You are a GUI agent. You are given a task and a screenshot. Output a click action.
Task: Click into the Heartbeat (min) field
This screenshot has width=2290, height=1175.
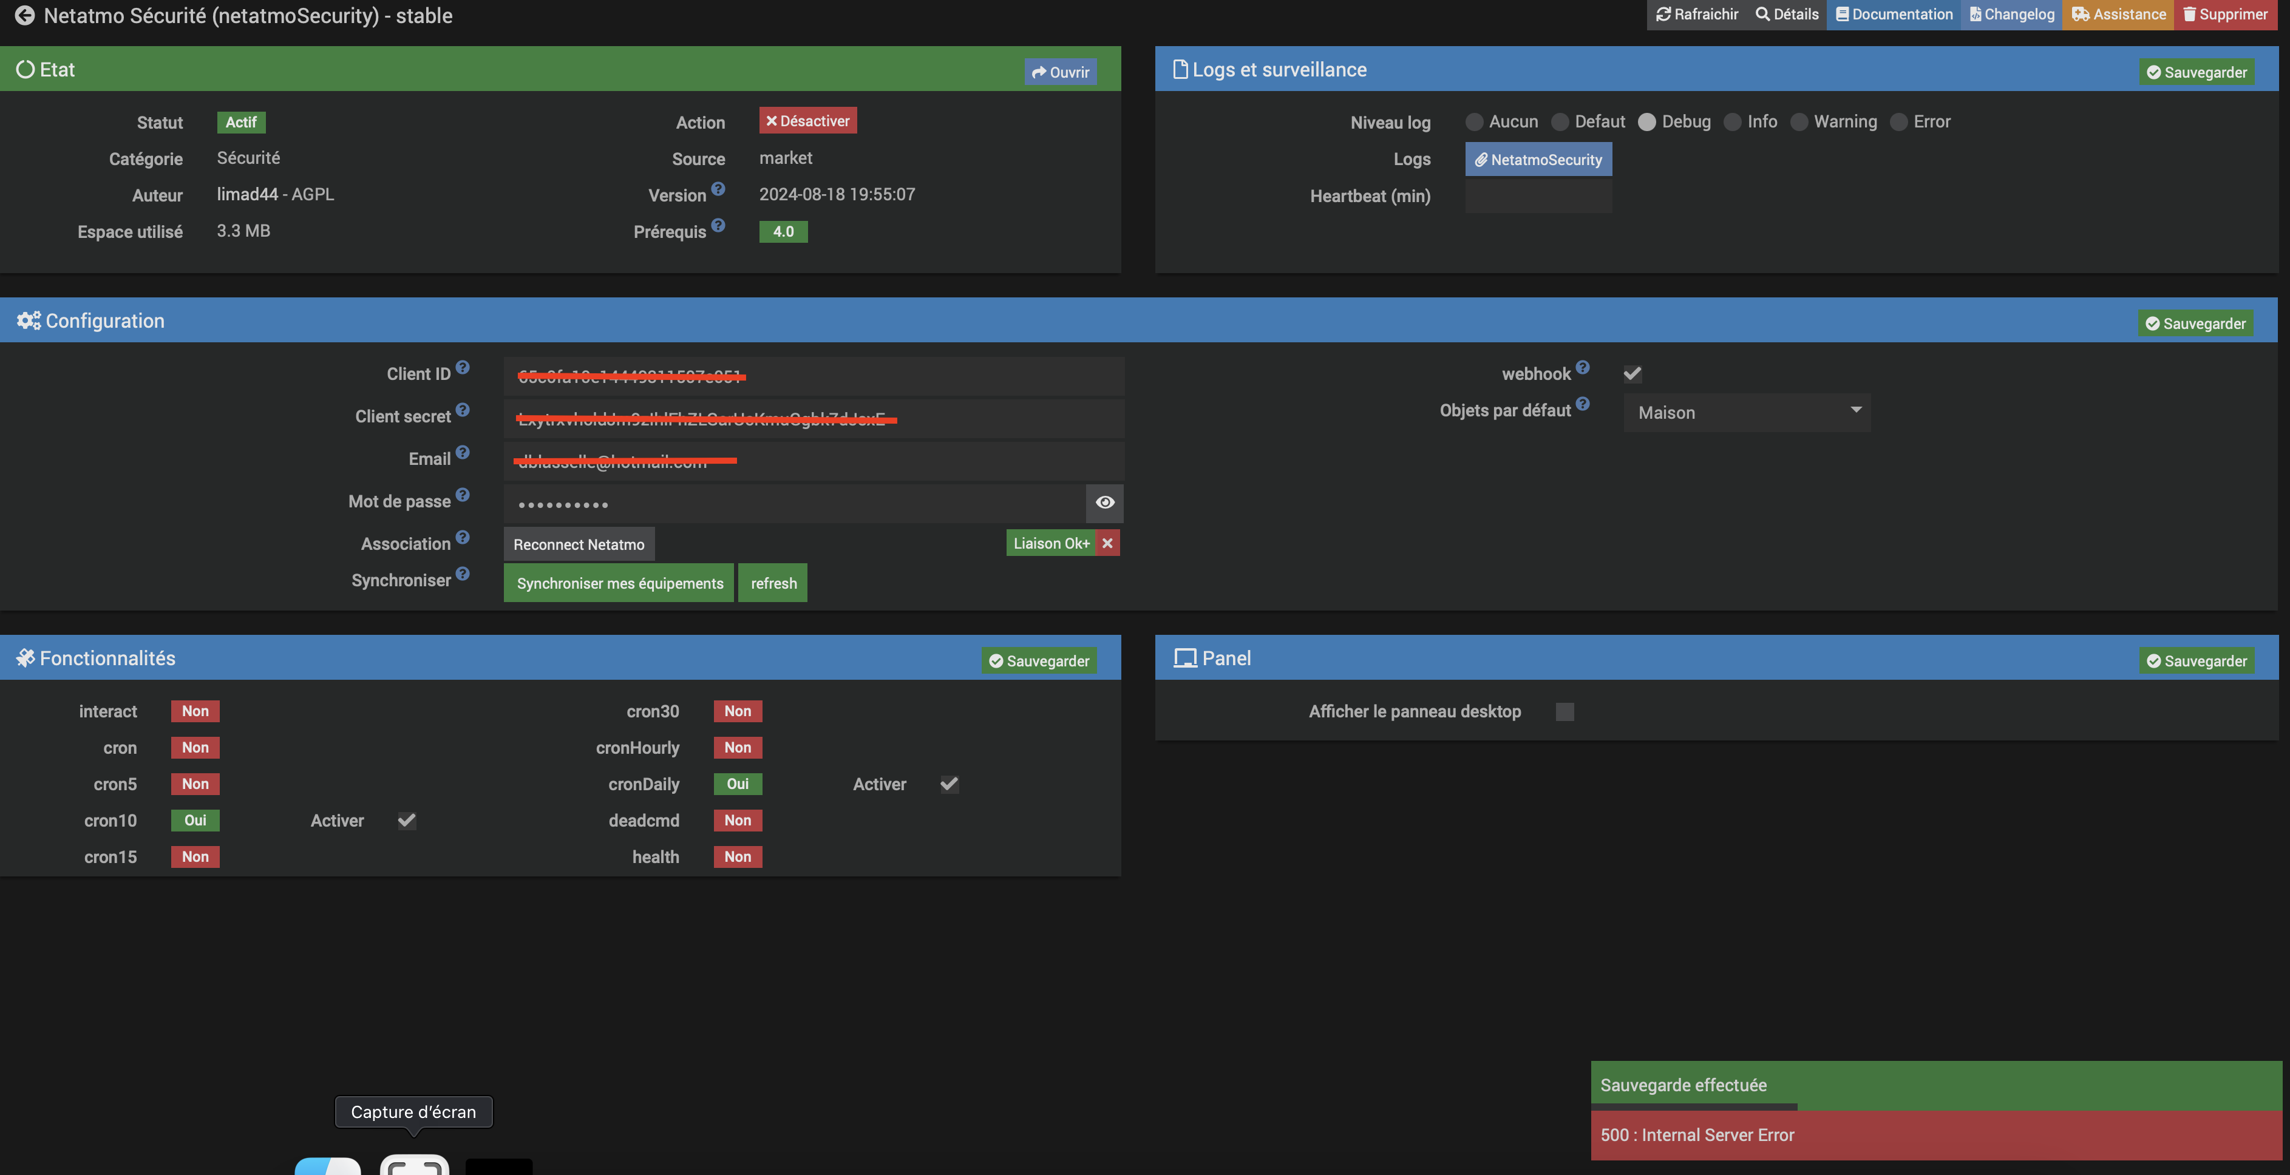[x=1538, y=197]
